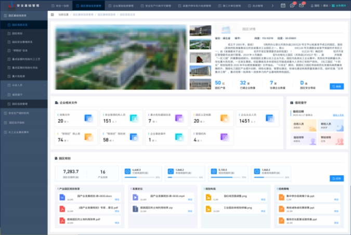
Task: Open the link right of 值班日期
Action: point(338,115)
